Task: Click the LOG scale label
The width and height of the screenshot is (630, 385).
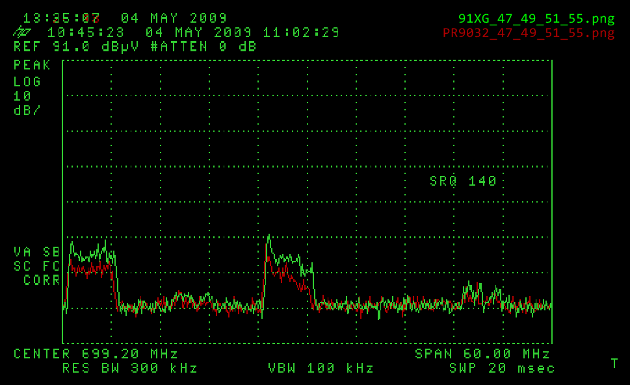Action: pos(27,82)
